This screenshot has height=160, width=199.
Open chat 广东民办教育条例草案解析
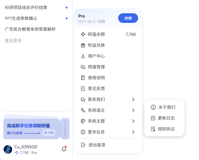(36, 29)
